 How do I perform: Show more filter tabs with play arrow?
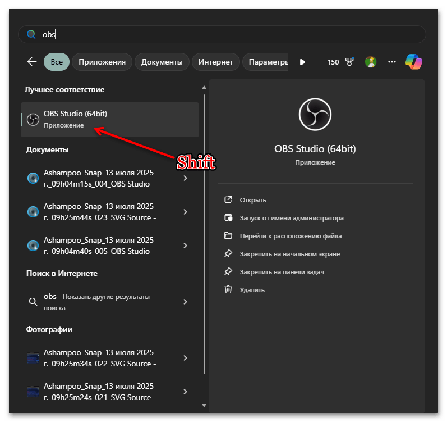tap(302, 62)
